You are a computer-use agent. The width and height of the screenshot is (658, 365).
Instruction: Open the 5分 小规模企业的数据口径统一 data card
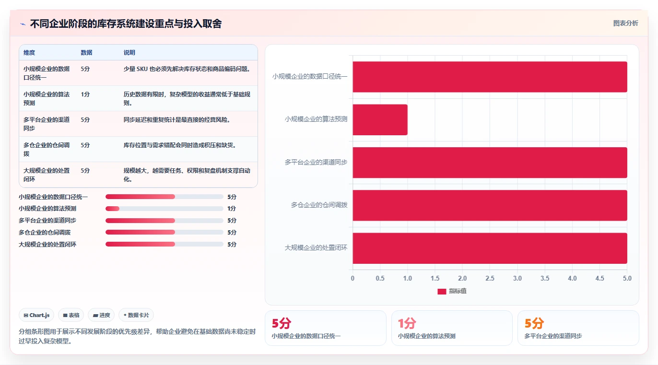point(326,328)
